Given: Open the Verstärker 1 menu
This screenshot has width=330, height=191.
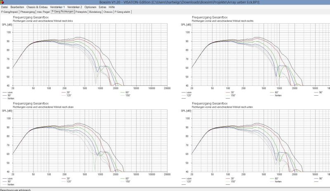Looking at the screenshot, I should coord(57,7).
